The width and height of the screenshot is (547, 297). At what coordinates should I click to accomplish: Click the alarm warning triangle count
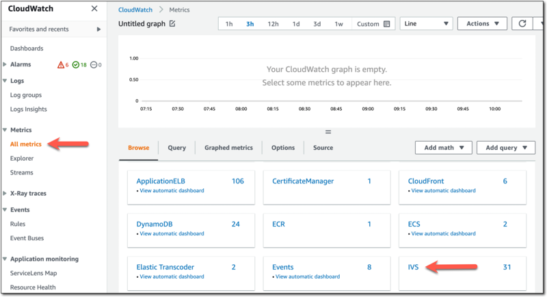pyautogui.click(x=63, y=64)
